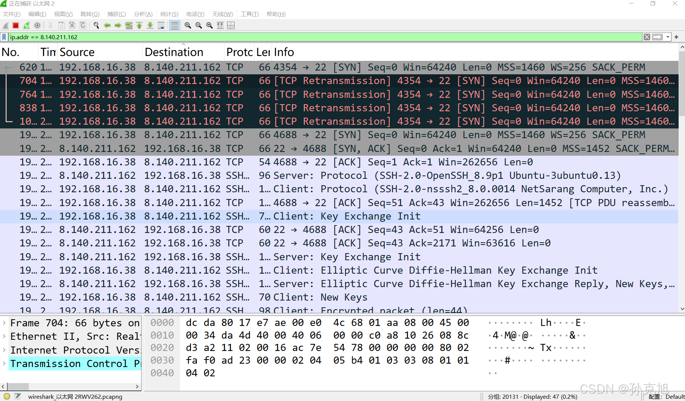Image resolution: width=685 pixels, height=401 pixels.
Task: Click the packet list scroll-up arrow
Action: 682,47
